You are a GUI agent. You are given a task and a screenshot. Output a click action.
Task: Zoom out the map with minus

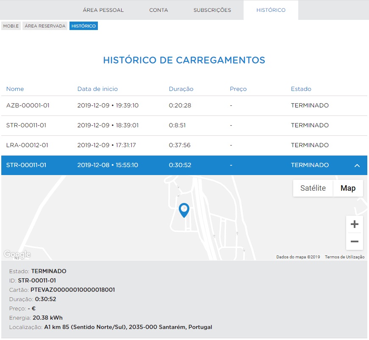coord(355,241)
